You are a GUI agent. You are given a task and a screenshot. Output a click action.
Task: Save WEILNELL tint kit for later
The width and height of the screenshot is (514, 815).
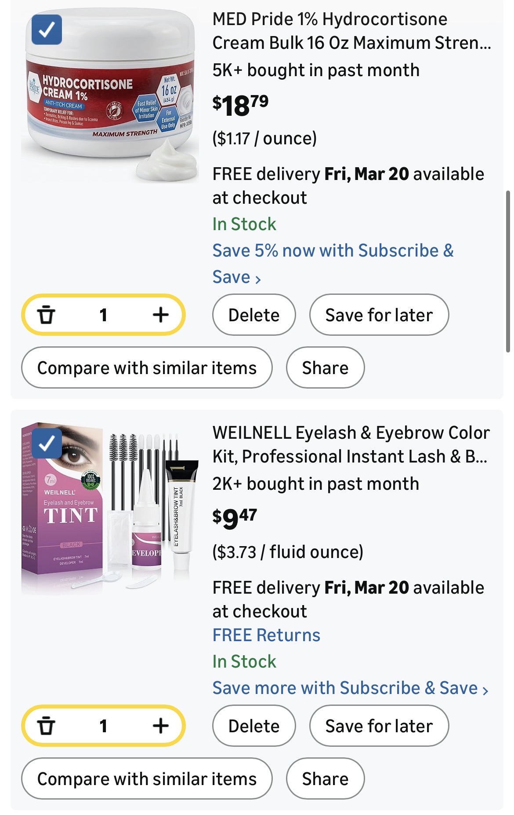[x=379, y=726]
